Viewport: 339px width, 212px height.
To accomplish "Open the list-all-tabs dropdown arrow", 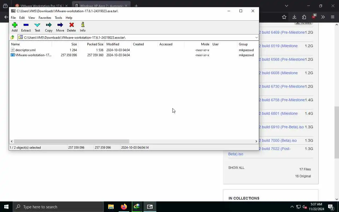I will coord(286,6).
